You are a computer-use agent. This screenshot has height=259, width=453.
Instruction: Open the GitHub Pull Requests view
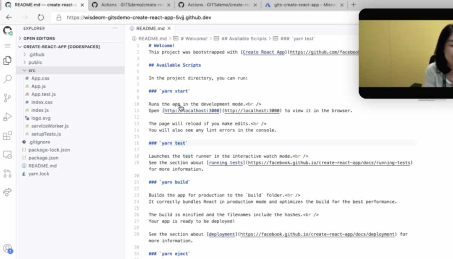click(7, 173)
